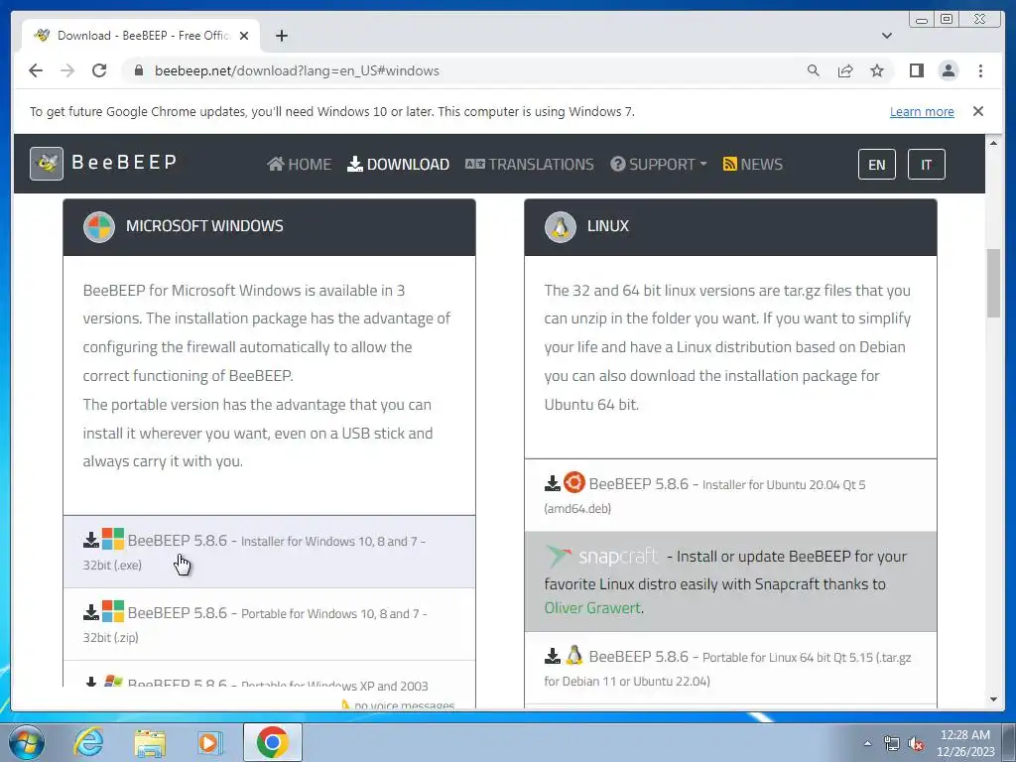Click the browser forward arrow
1016x762 pixels.
(x=67, y=70)
